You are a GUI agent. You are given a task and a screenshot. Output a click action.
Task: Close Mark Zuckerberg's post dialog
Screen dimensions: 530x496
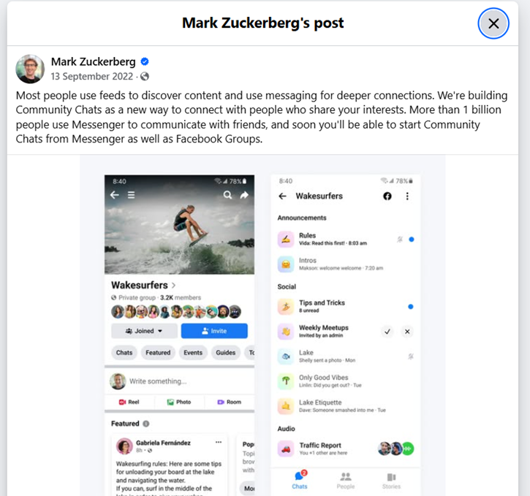[493, 23]
